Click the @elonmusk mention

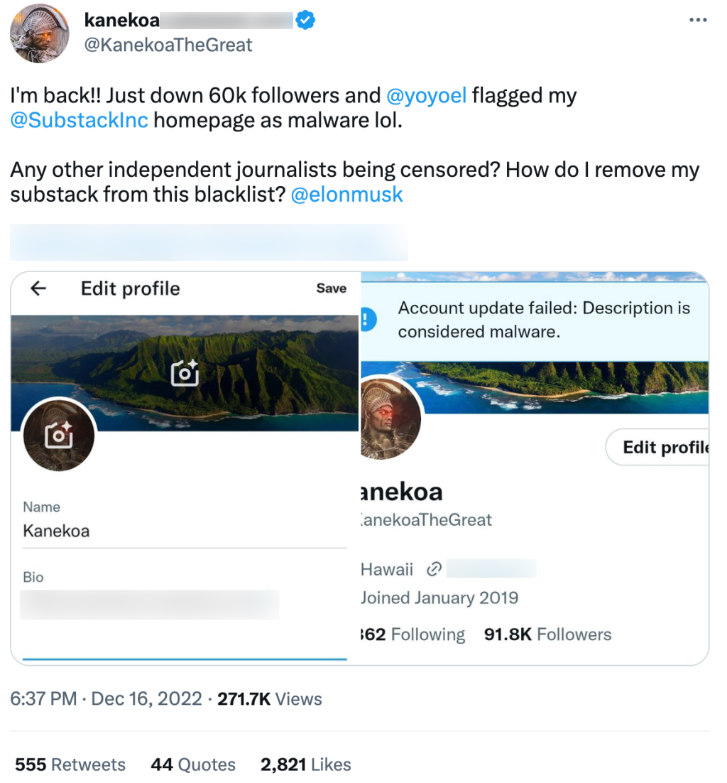pyautogui.click(x=347, y=195)
